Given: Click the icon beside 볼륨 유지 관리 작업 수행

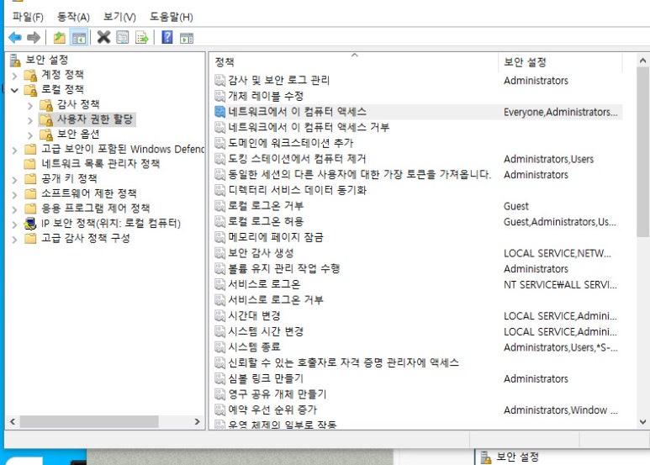Looking at the screenshot, I should pyautogui.click(x=219, y=268).
